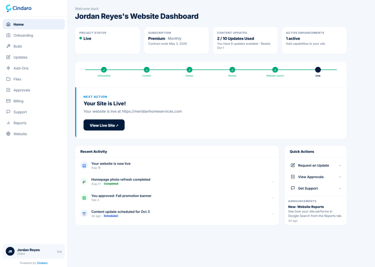Open Reports in sidebar
This screenshot has width=375, height=267.
tap(34, 123)
